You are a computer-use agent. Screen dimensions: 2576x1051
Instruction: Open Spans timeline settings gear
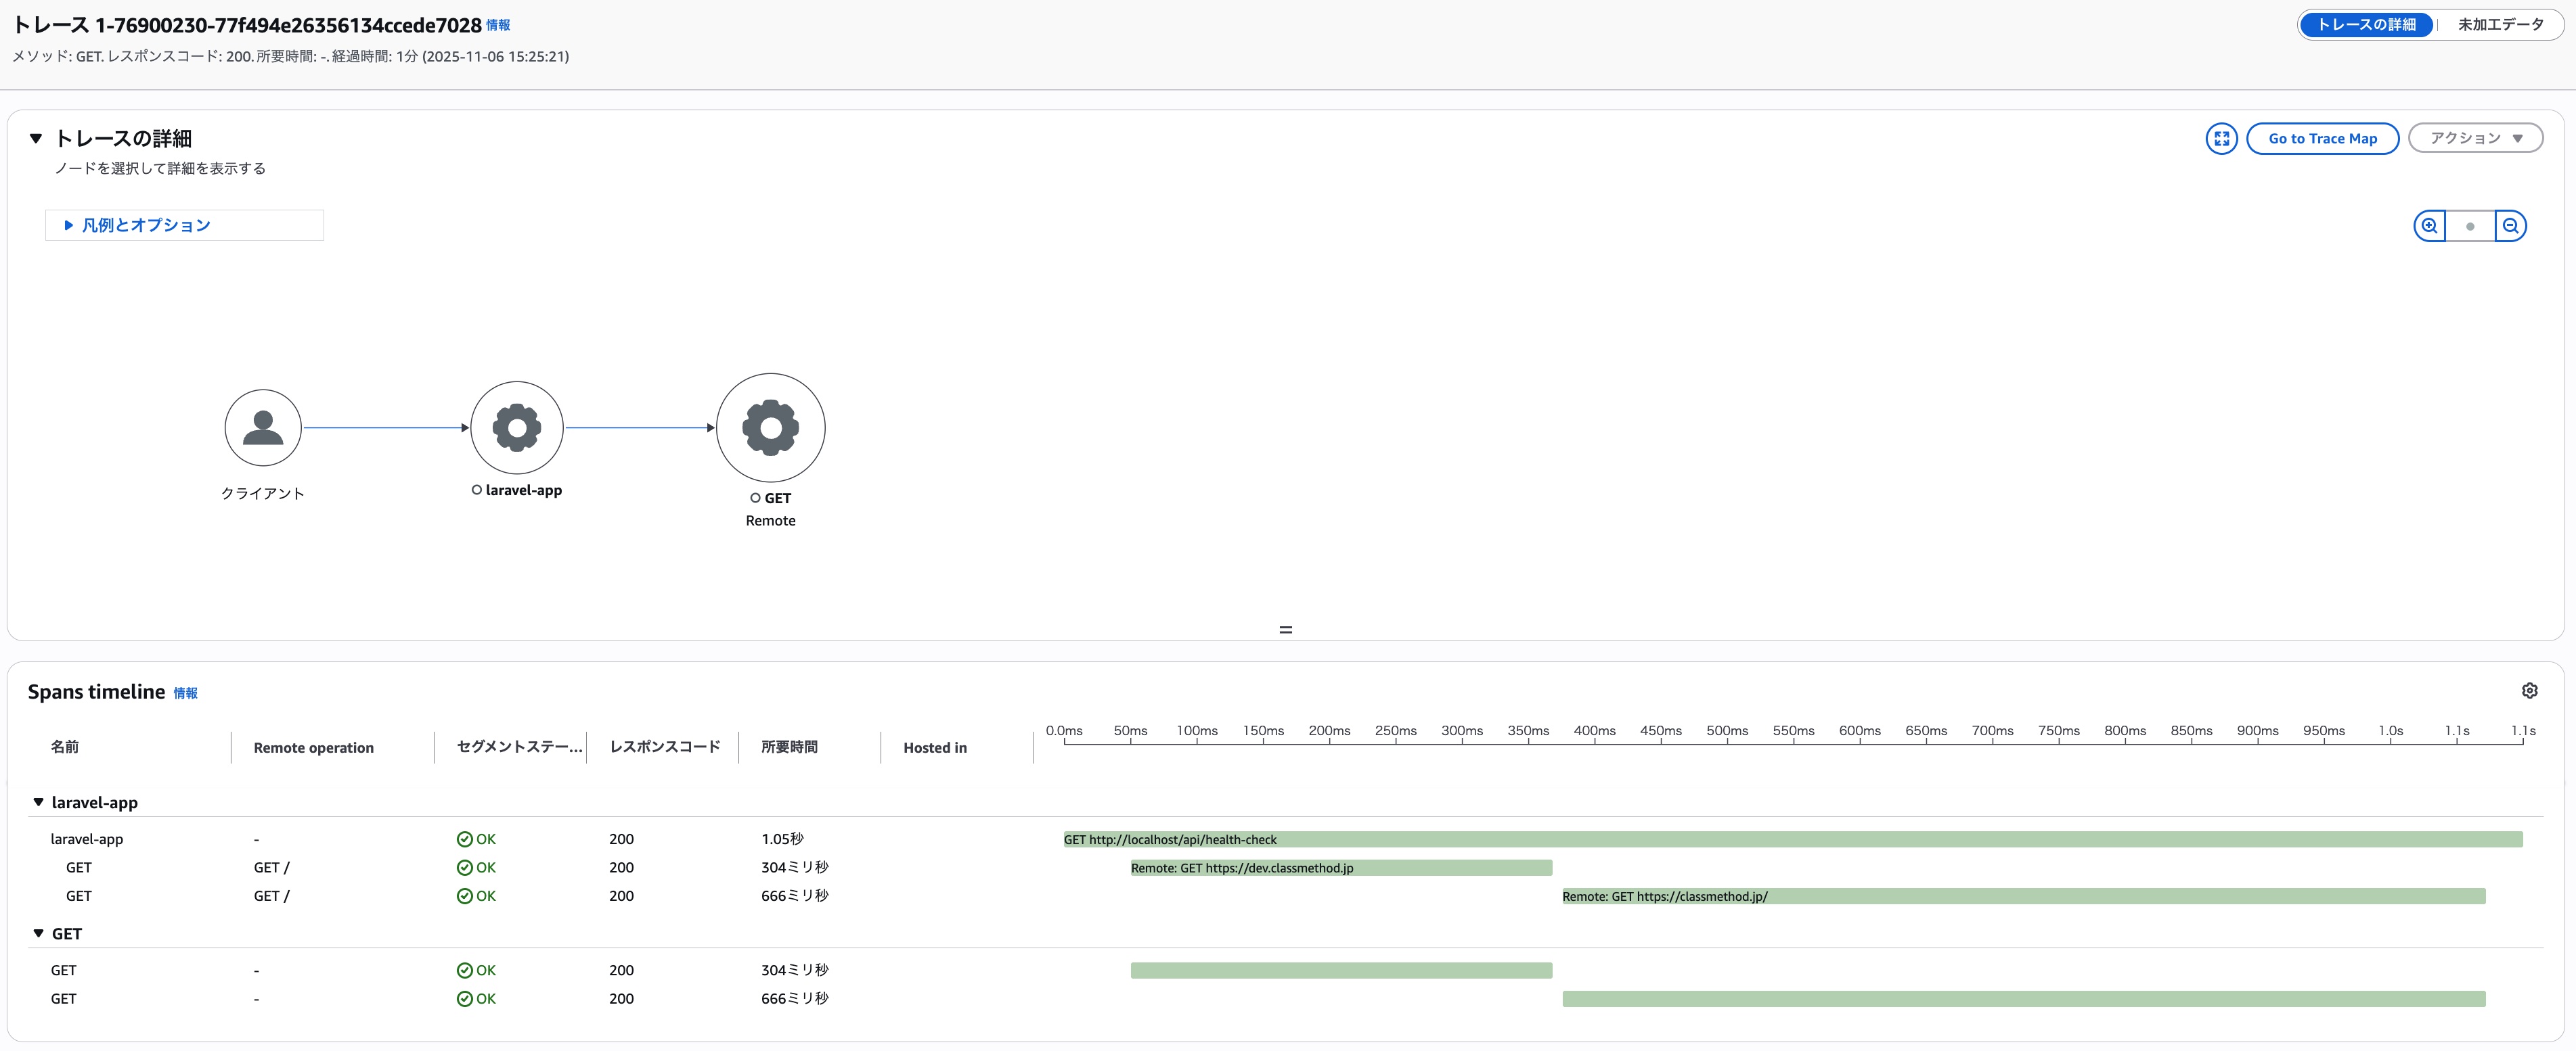click(x=2529, y=691)
